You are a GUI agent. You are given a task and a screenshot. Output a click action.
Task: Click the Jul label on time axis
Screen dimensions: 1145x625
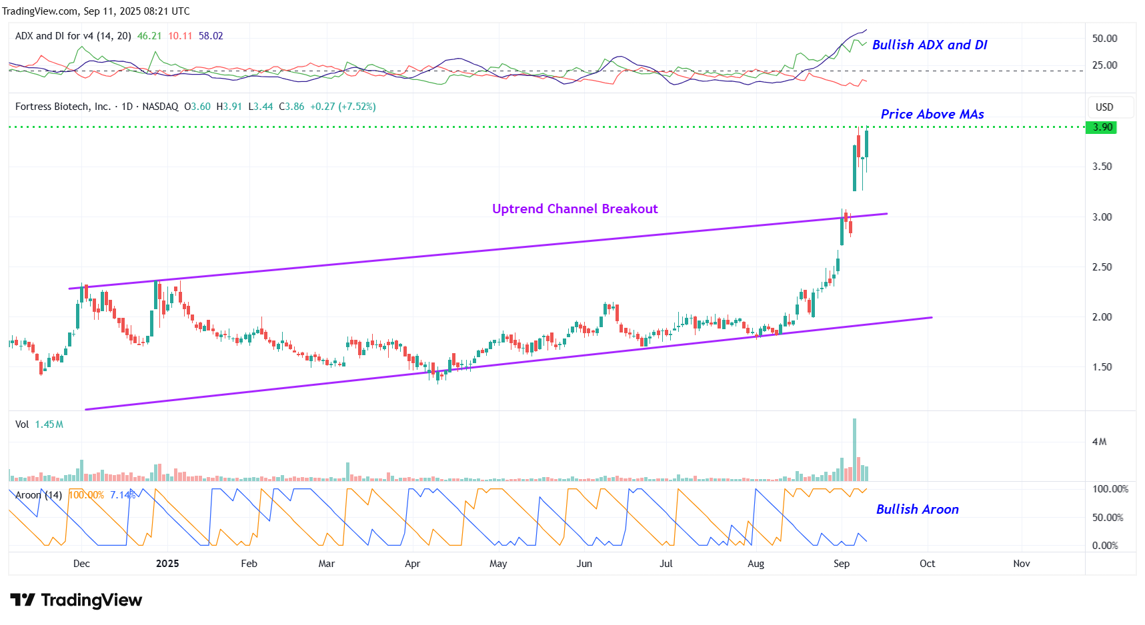tap(666, 564)
